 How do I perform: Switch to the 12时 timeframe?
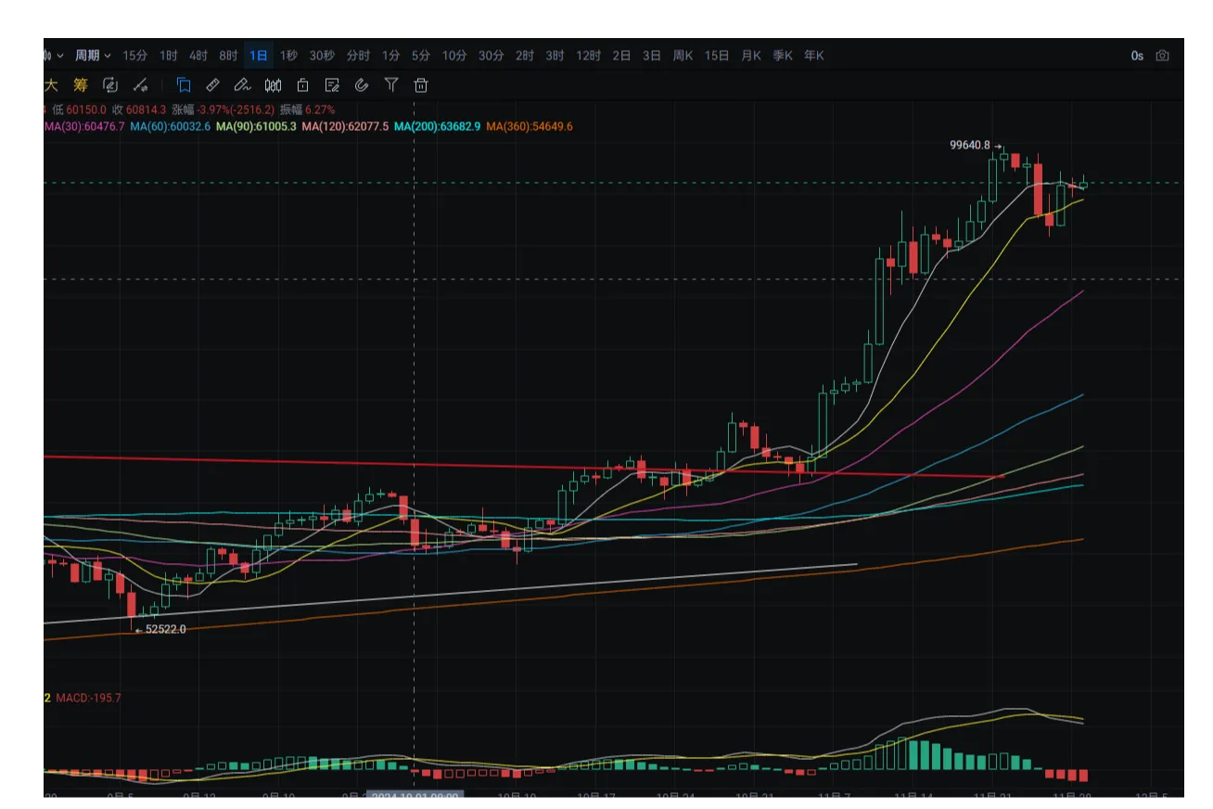(x=588, y=56)
